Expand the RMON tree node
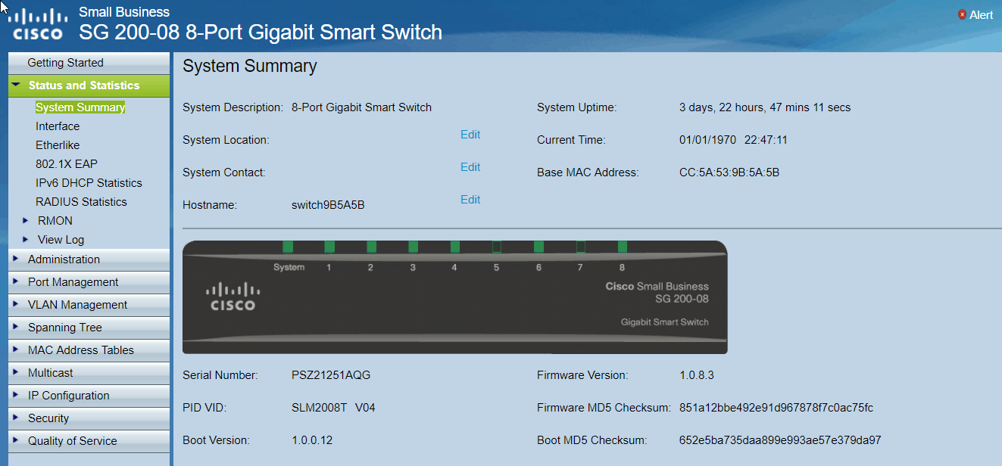This screenshot has width=1002, height=466. point(26,221)
